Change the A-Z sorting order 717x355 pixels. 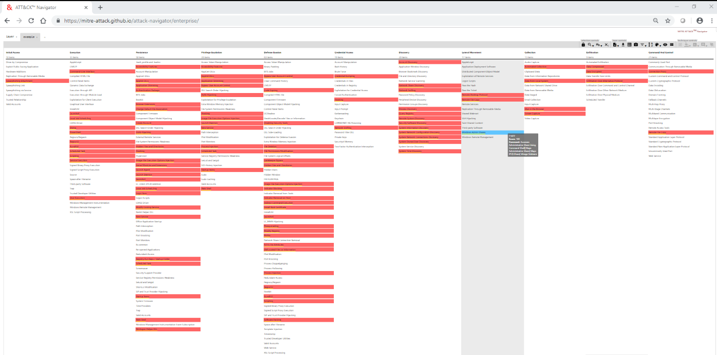651,45
